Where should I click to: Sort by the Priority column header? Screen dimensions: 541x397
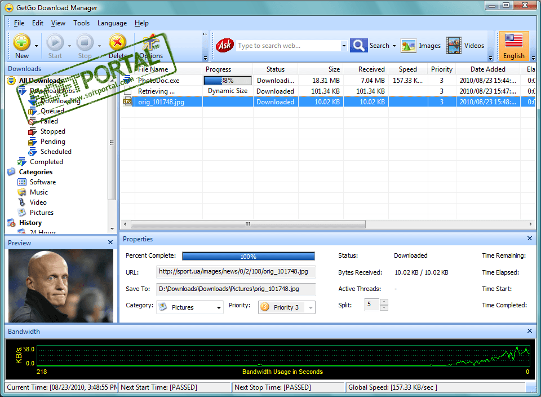click(x=442, y=69)
